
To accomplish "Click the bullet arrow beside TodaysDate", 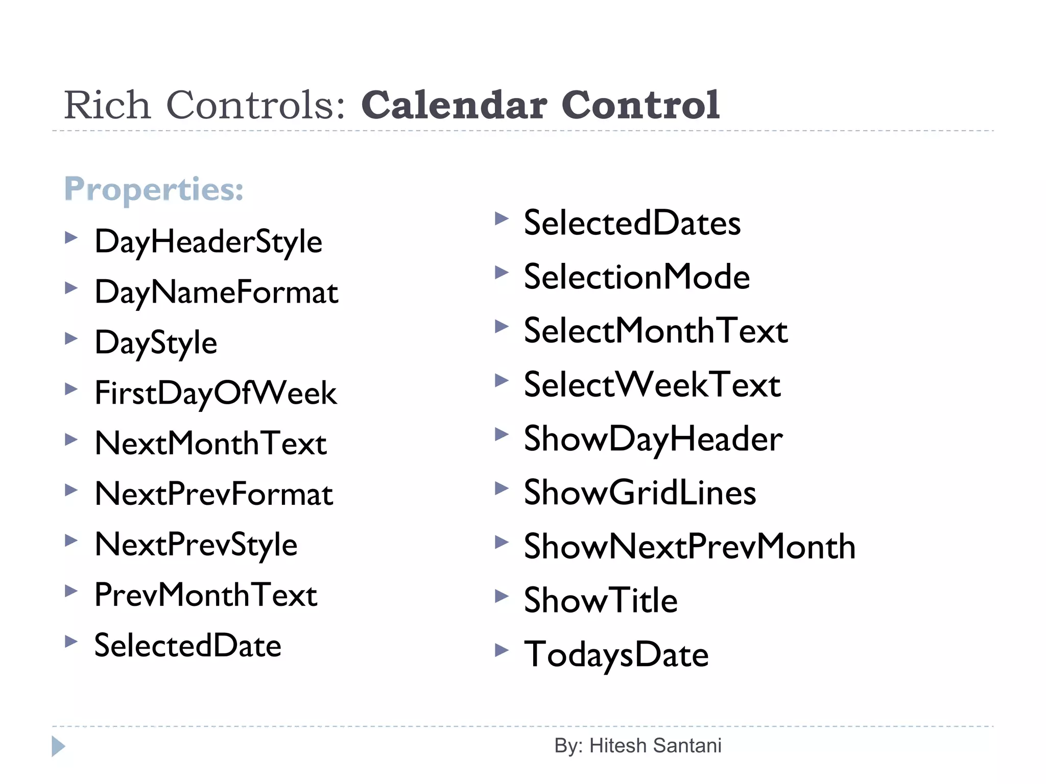I will [502, 650].
